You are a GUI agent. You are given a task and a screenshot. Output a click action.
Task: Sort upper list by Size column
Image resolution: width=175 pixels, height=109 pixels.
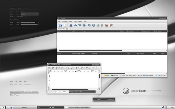point(121,31)
